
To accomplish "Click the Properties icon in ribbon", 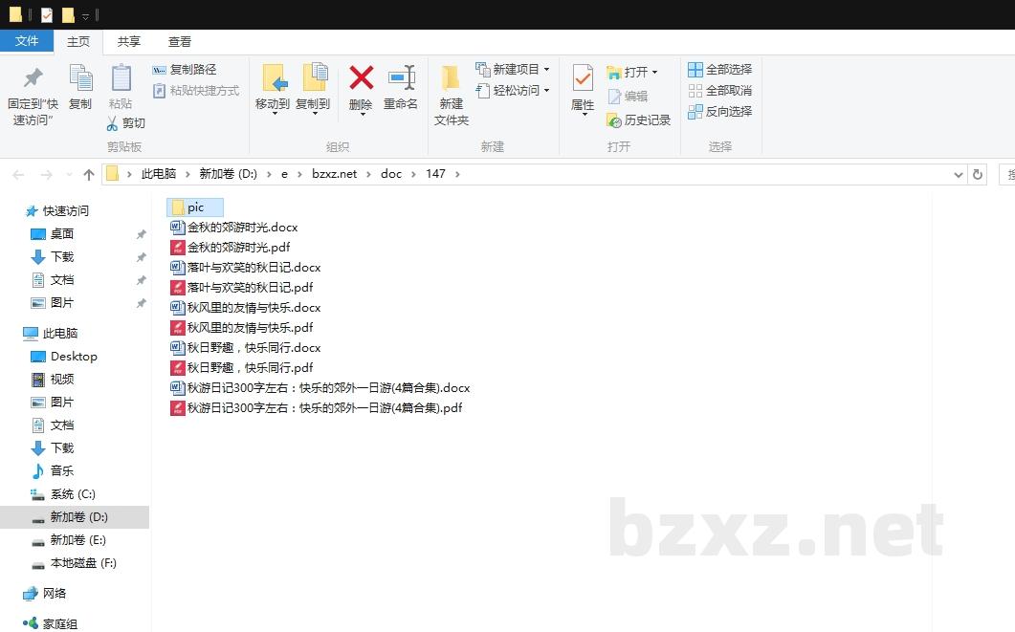I will [x=582, y=78].
